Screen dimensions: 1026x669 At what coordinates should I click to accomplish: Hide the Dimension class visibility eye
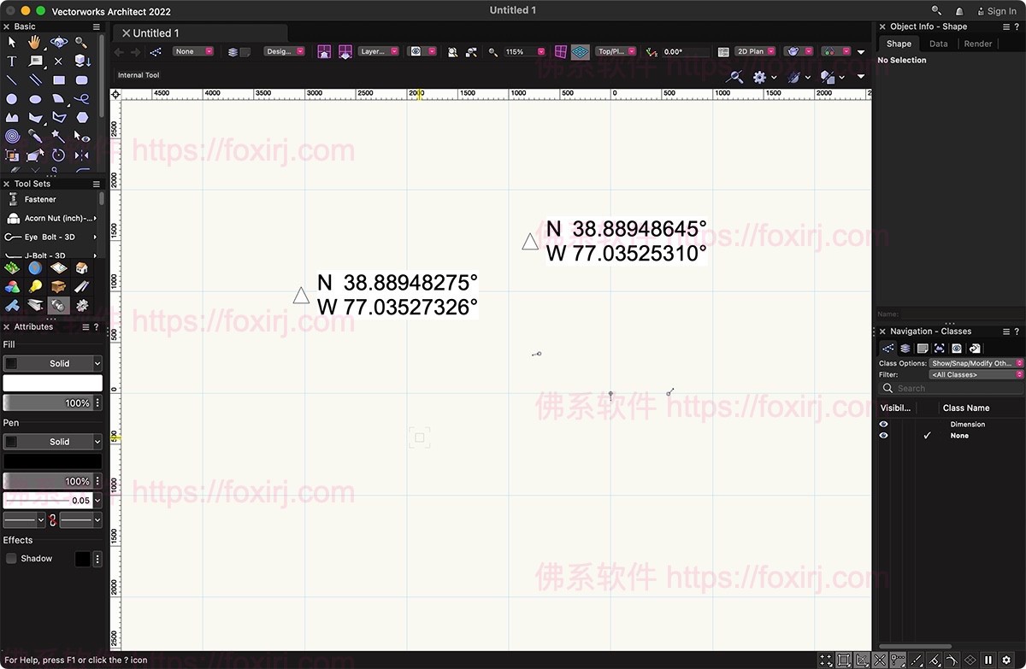tap(883, 424)
